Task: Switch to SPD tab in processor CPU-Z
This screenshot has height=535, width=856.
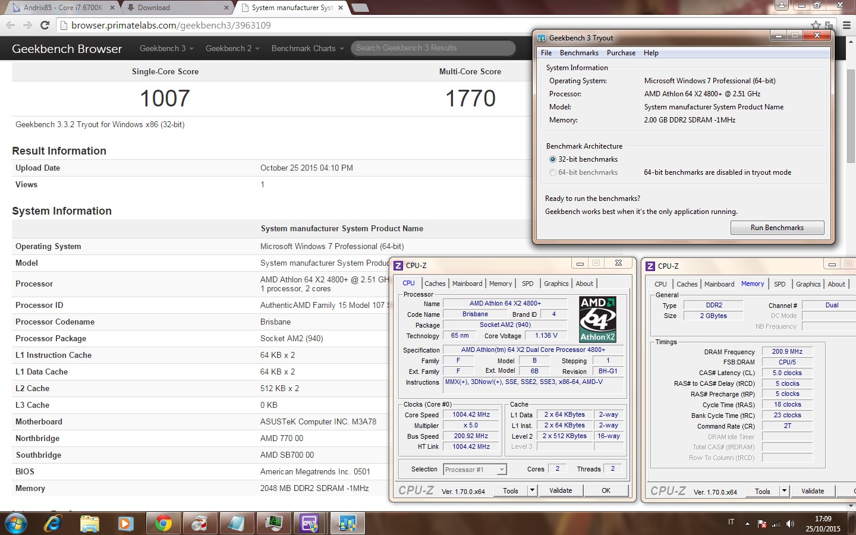Action: 528,284
